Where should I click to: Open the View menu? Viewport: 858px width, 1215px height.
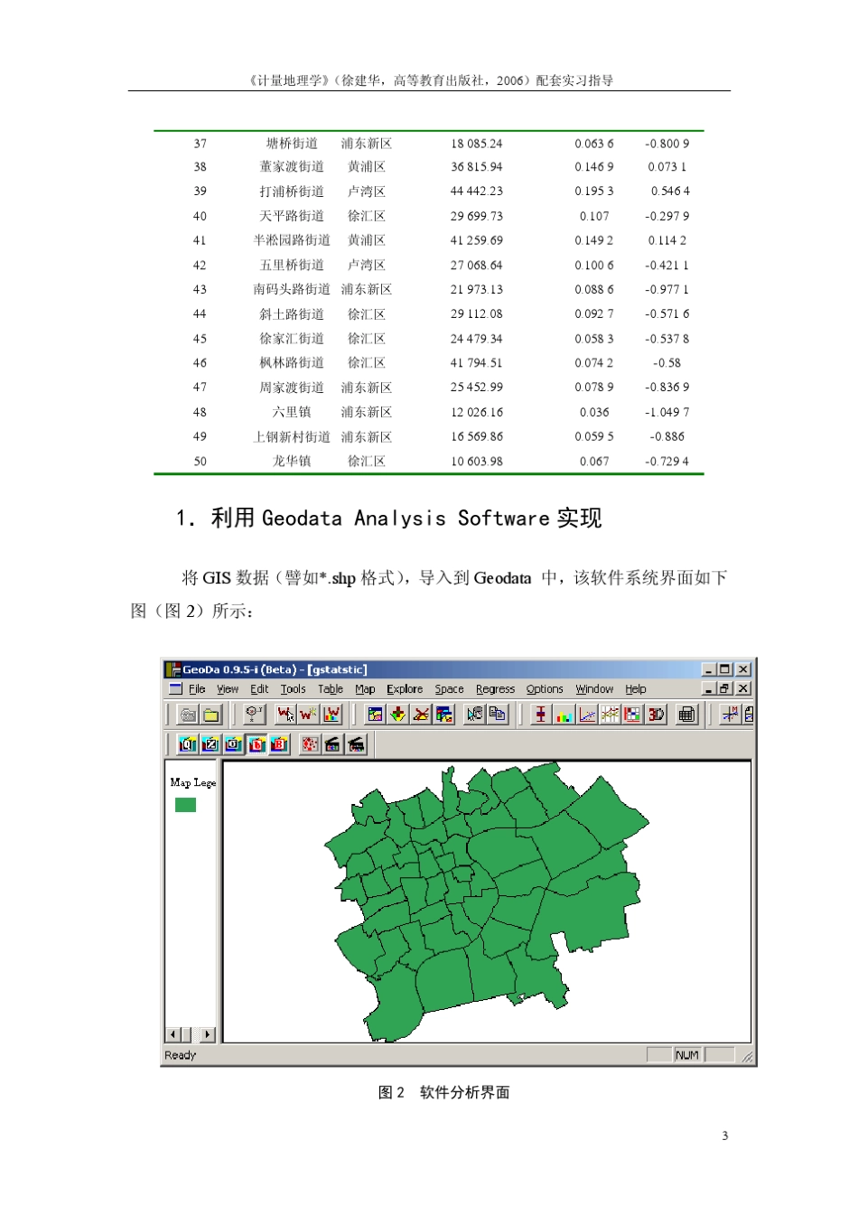(228, 689)
